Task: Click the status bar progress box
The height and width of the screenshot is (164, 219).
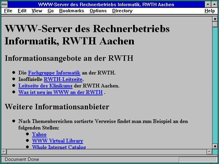Action: coord(198,160)
